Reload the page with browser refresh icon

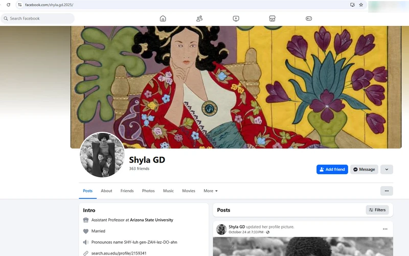coord(8,5)
